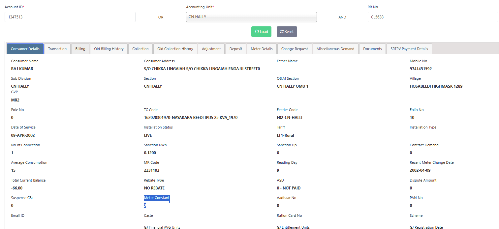Click recent meter change date 2002-04-09
Image resolution: width=499 pixels, height=229 pixels.
[420, 170]
